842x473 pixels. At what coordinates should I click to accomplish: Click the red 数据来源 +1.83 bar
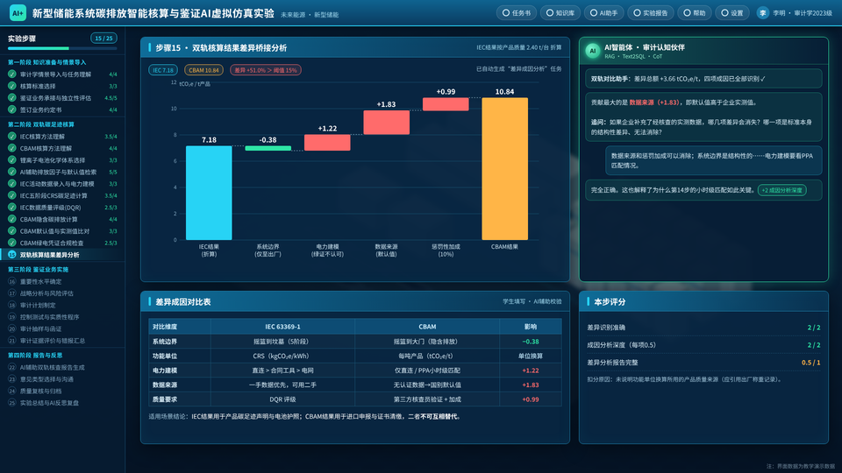coord(386,123)
